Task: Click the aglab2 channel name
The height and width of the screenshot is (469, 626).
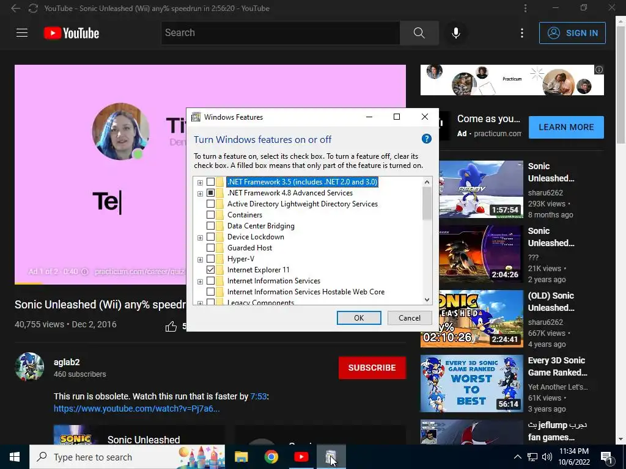Action: click(x=67, y=362)
